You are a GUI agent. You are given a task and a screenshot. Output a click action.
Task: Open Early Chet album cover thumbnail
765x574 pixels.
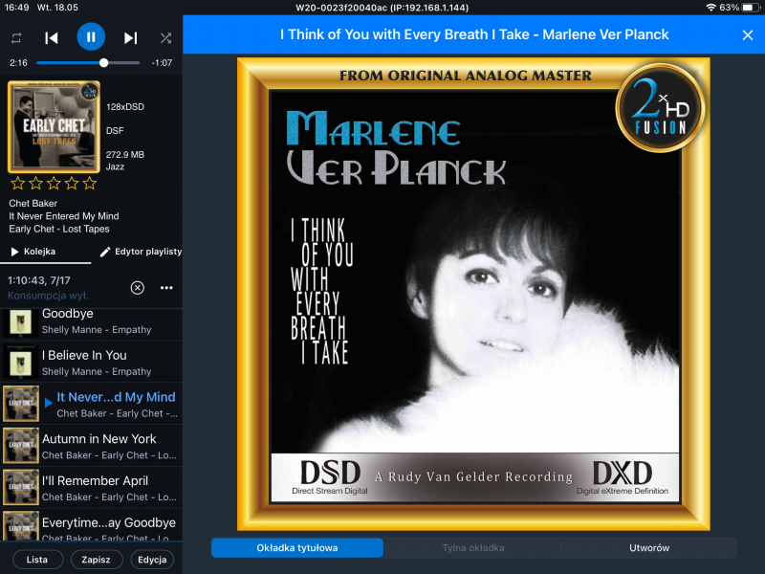click(x=54, y=127)
